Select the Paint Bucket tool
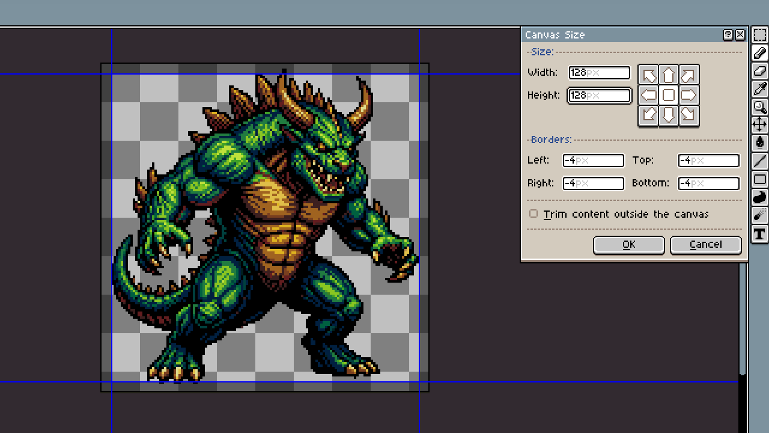769x433 pixels. 760,143
